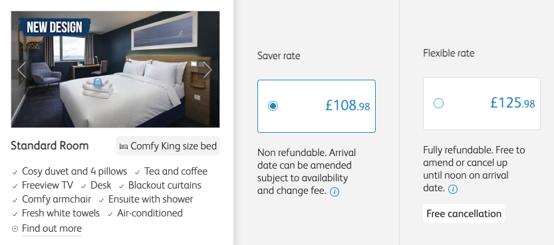
Task: Choose the £108.98 Saver price card
Action: pyautogui.click(x=317, y=106)
